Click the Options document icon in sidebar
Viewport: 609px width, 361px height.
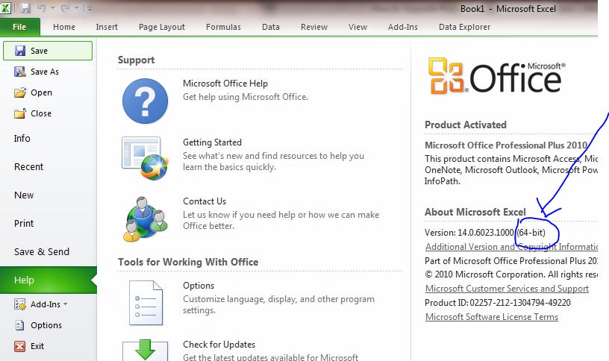tap(20, 325)
